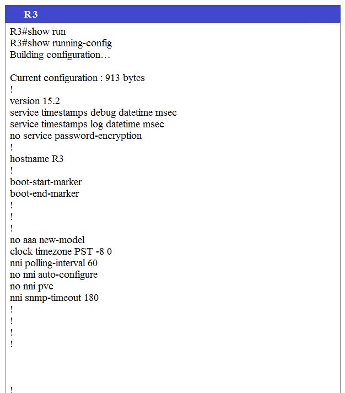The width and height of the screenshot is (345, 393).
Task: Select 'no aaa new-model' line
Action: click(x=47, y=240)
